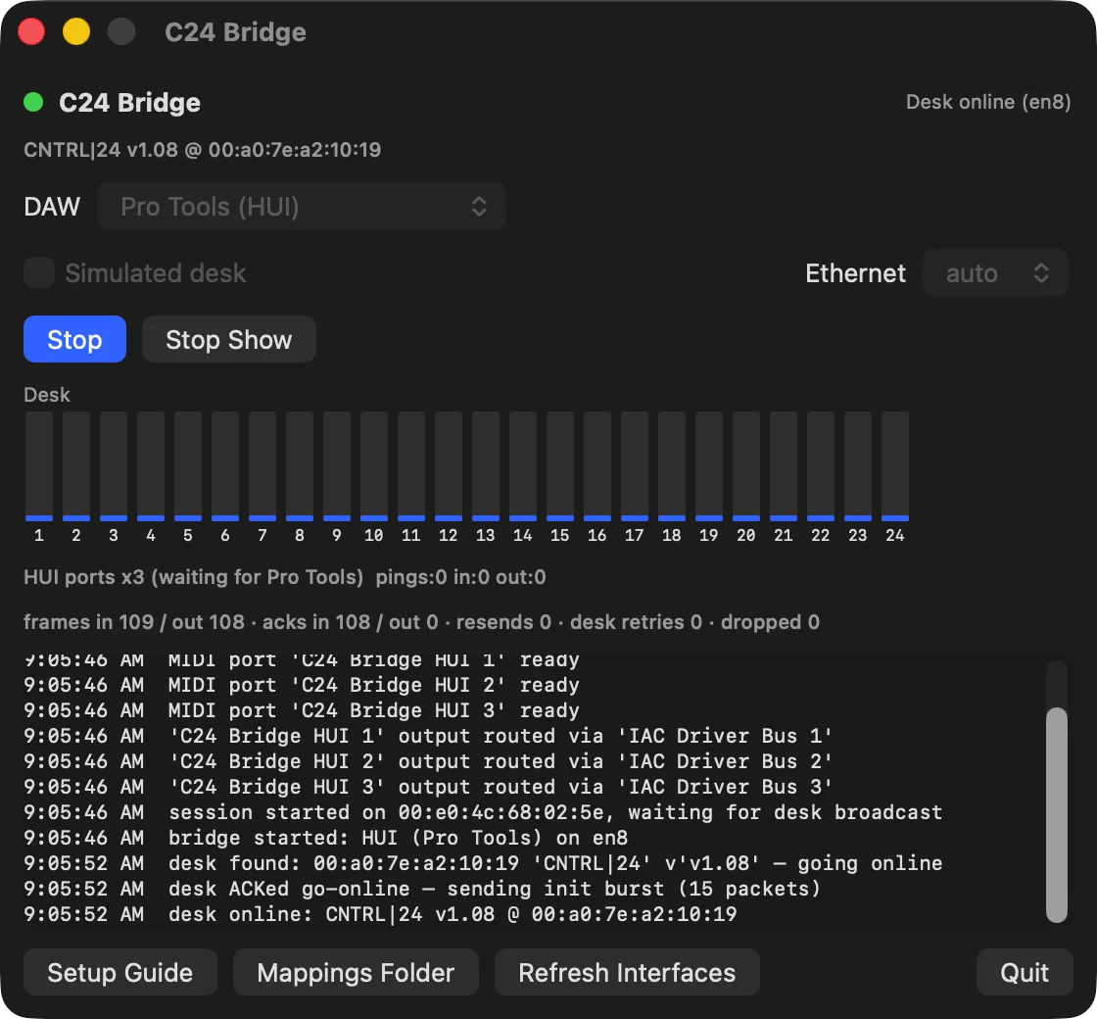Toggle the Simulated desk checkbox

pos(39,273)
